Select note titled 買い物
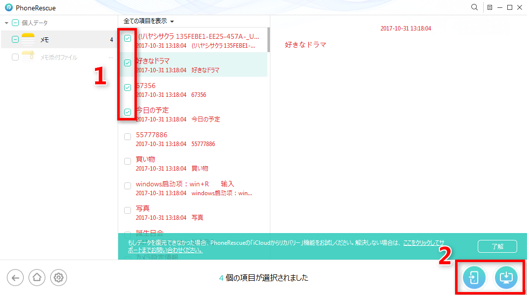The width and height of the screenshot is (527, 295). (x=145, y=159)
